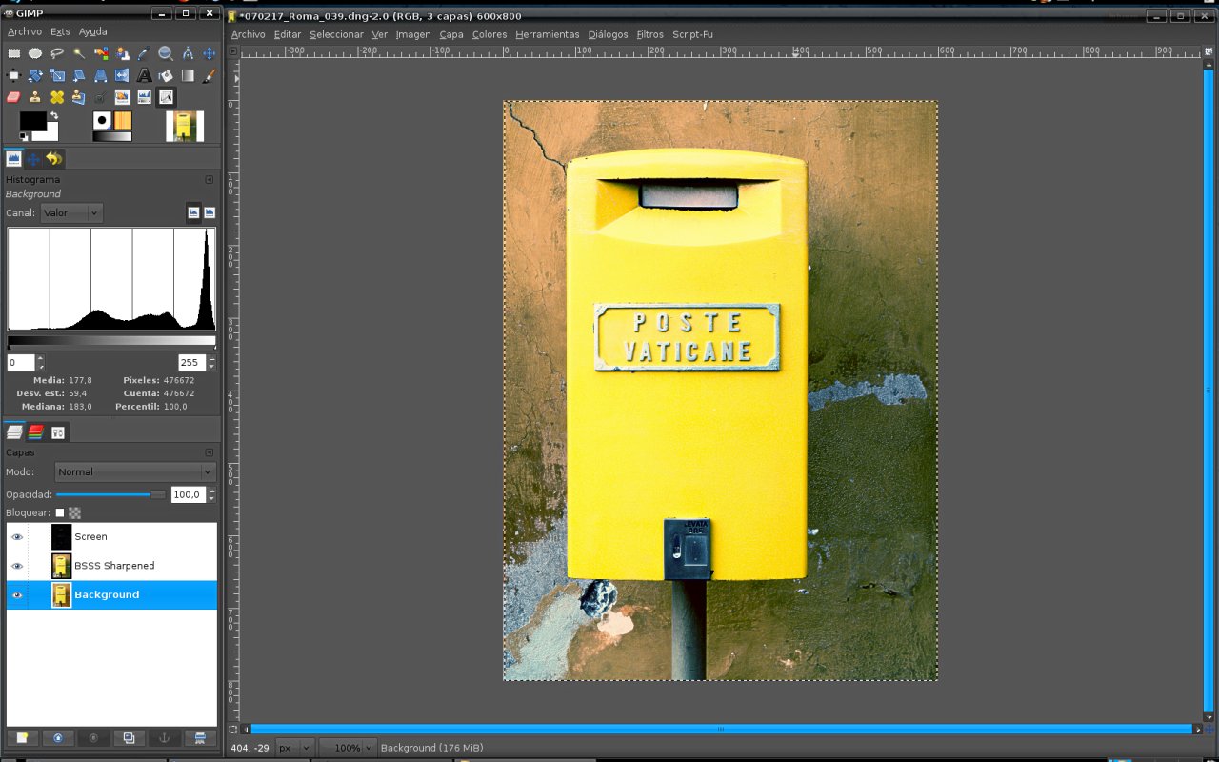The image size is (1219, 762).
Task: Select the Shear tool
Action: pyautogui.click(x=79, y=75)
